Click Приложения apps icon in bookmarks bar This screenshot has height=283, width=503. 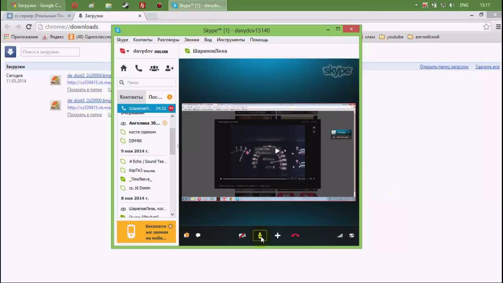(x=6, y=37)
